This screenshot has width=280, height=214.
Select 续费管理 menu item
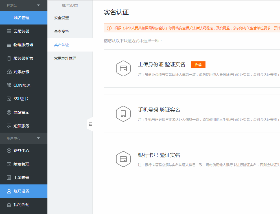pos(24,164)
